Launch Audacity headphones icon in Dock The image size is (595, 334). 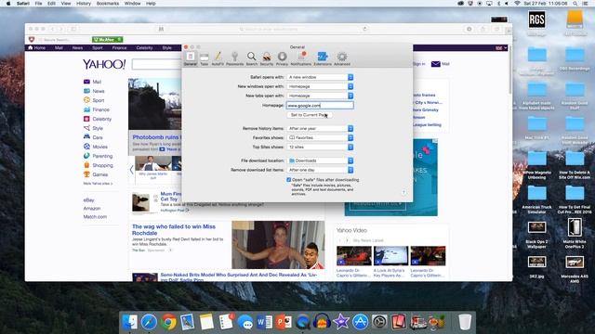coord(322,322)
